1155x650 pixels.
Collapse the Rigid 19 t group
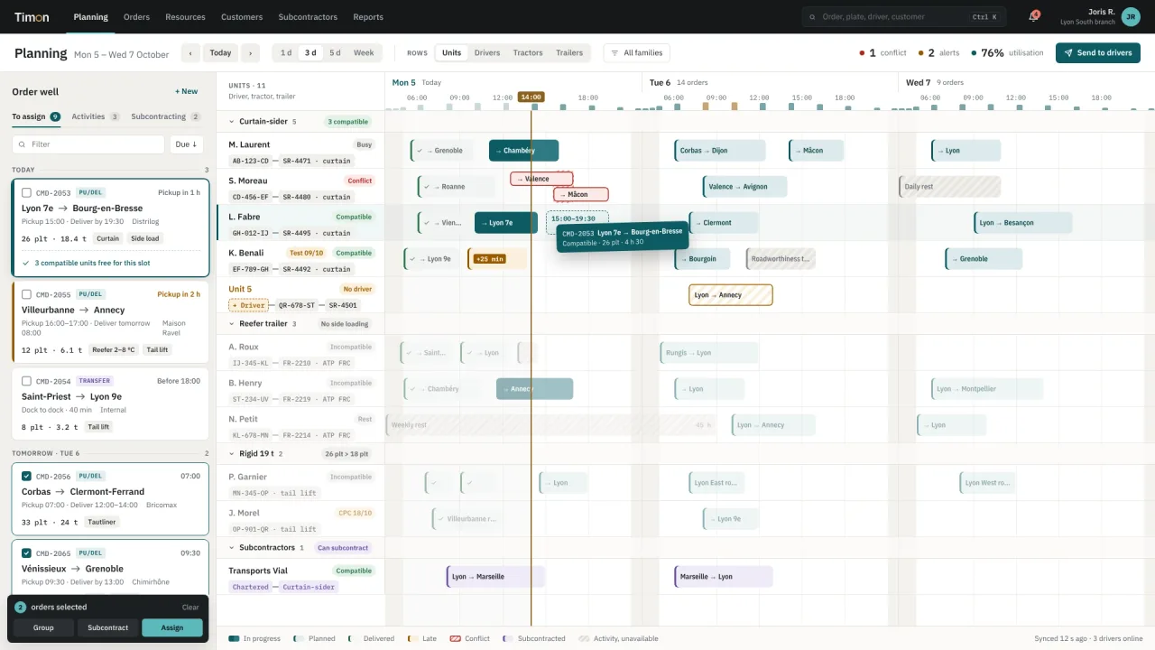point(232,454)
